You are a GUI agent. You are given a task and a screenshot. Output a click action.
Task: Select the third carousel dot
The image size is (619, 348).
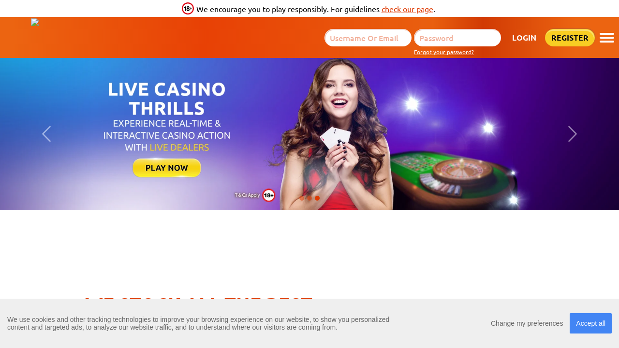[317, 198]
